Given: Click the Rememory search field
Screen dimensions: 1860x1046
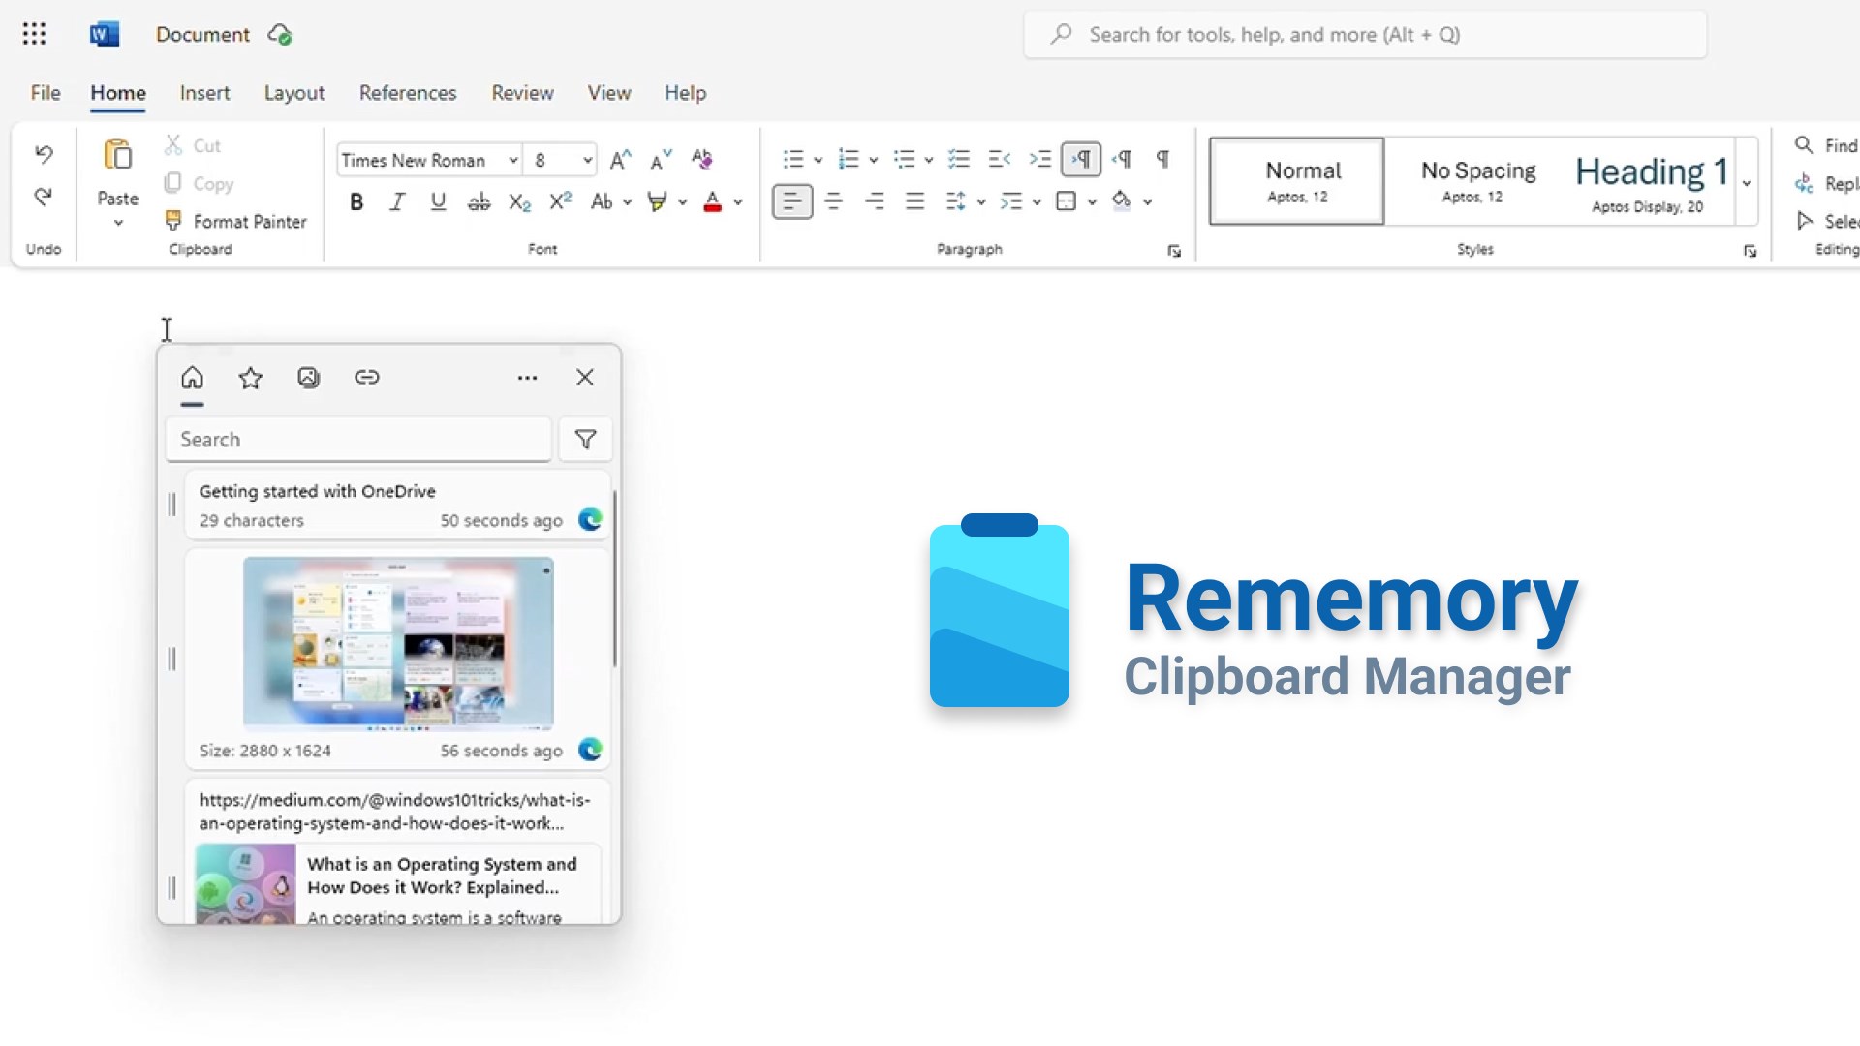Looking at the screenshot, I should (358, 440).
